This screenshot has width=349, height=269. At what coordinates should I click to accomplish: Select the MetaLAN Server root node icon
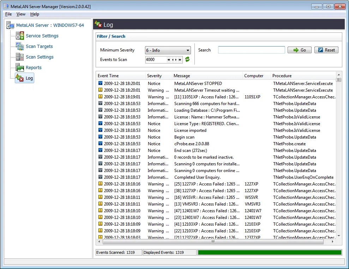coord(10,25)
